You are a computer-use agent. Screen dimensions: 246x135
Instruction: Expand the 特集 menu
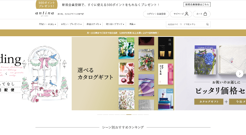[x=132, y=24]
